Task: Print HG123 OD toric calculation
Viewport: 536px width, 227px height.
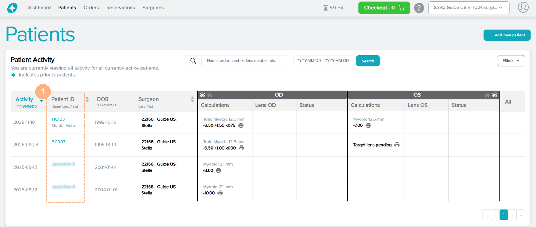Action: [241, 125]
